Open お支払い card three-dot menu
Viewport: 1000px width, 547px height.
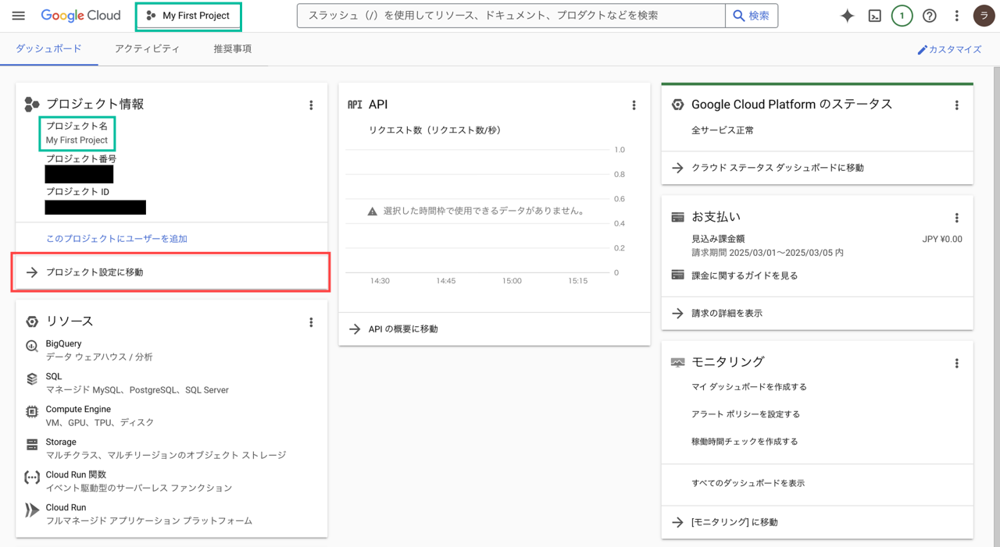point(956,218)
